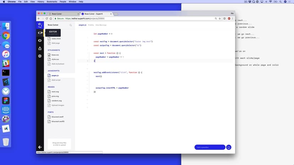
Task: Click the search magnifier beside Rose Culver
Action: click(71, 25)
